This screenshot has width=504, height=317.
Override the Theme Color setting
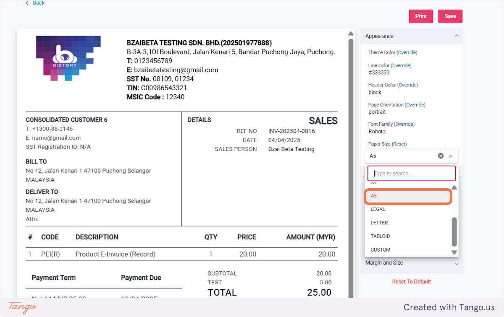pyautogui.click(x=407, y=52)
